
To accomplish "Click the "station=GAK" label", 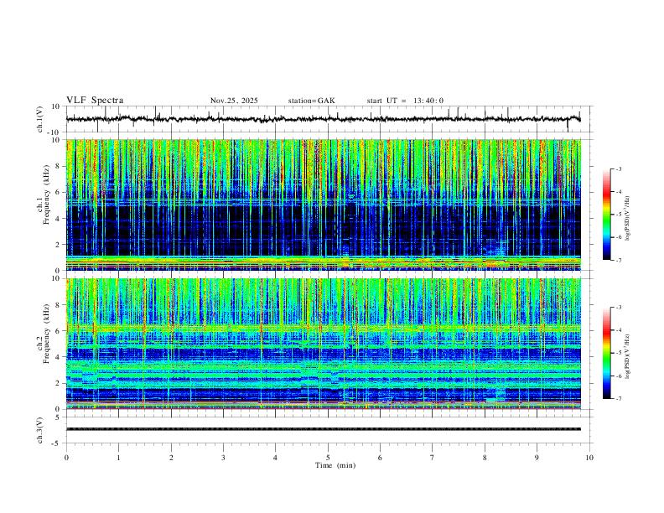I will (x=311, y=101).
